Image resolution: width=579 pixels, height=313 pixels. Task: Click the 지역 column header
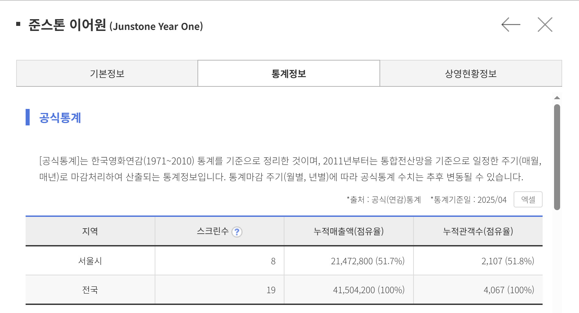pyautogui.click(x=90, y=231)
